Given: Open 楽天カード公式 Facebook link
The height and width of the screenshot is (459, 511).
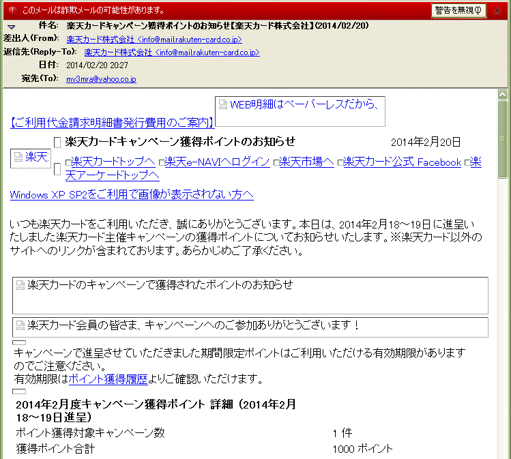Looking at the screenshot, I should coord(402,162).
